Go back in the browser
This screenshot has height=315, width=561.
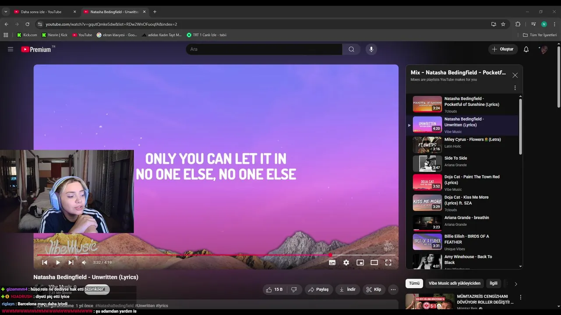click(6, 24)
